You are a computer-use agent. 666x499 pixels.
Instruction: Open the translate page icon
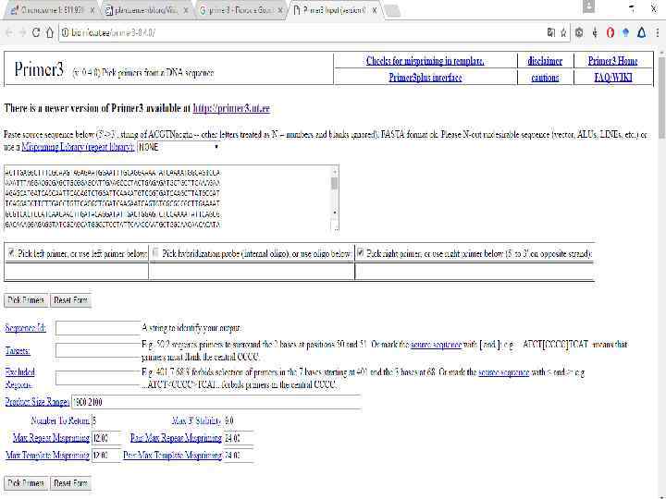point(551,32)
